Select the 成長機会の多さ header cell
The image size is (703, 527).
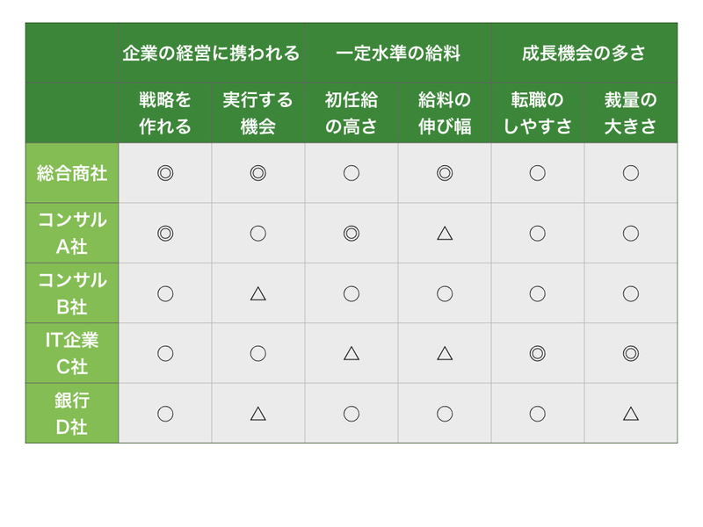584,53
